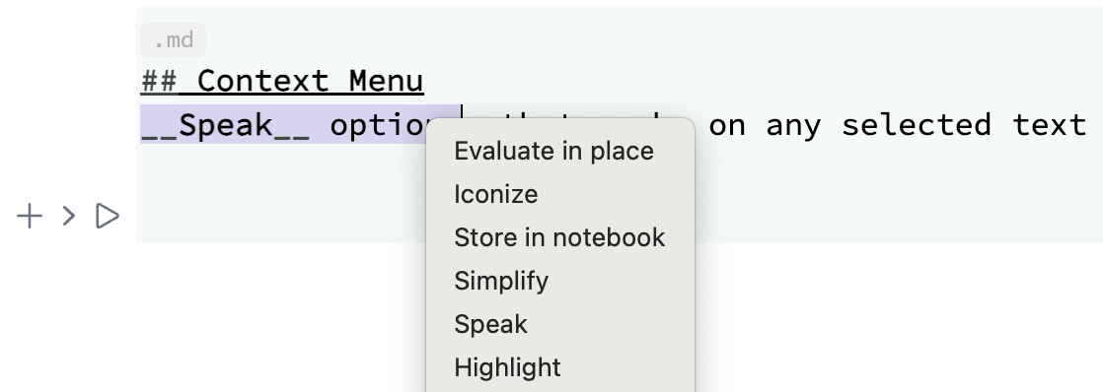Click the word 'on' after the menu
The height and width of the screenshot is (392, 1103).
(726, 125)
